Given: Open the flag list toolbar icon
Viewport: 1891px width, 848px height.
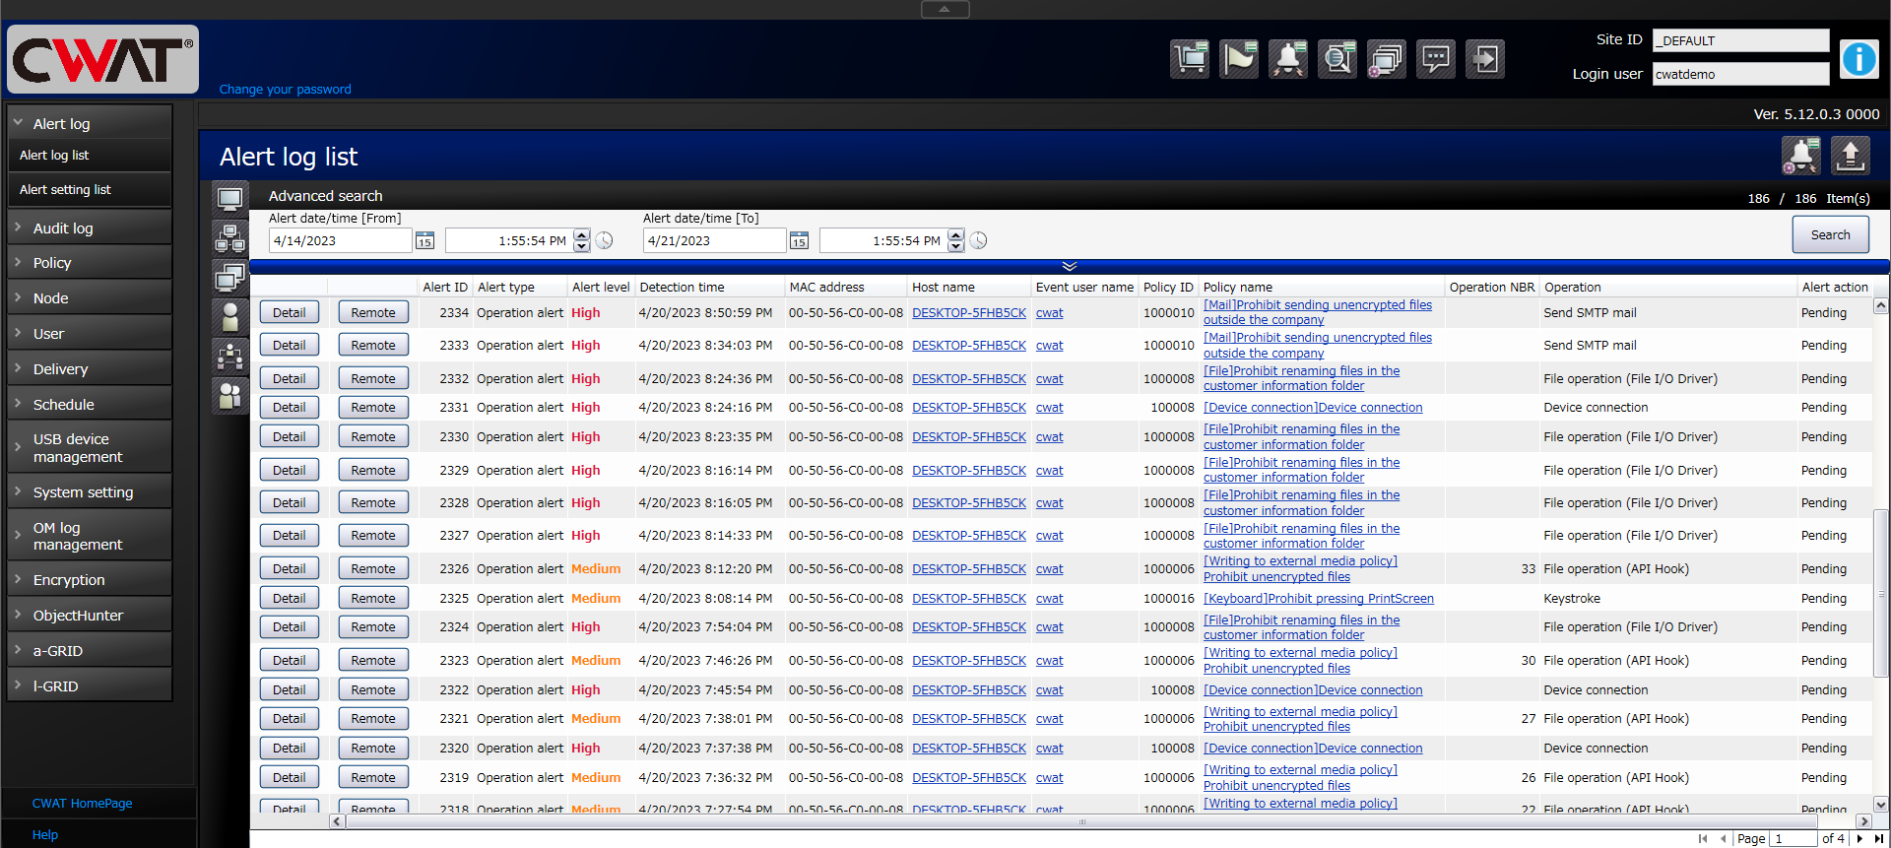Looking at the screenshot, I should 1239,59.
